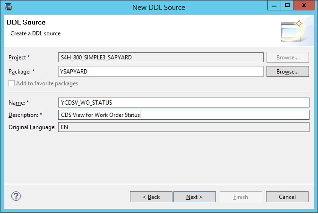The width and height of the screenshot is (318, 214).
Task: Enable Add to favorite packages checkbox
Action: click(11, 83)
